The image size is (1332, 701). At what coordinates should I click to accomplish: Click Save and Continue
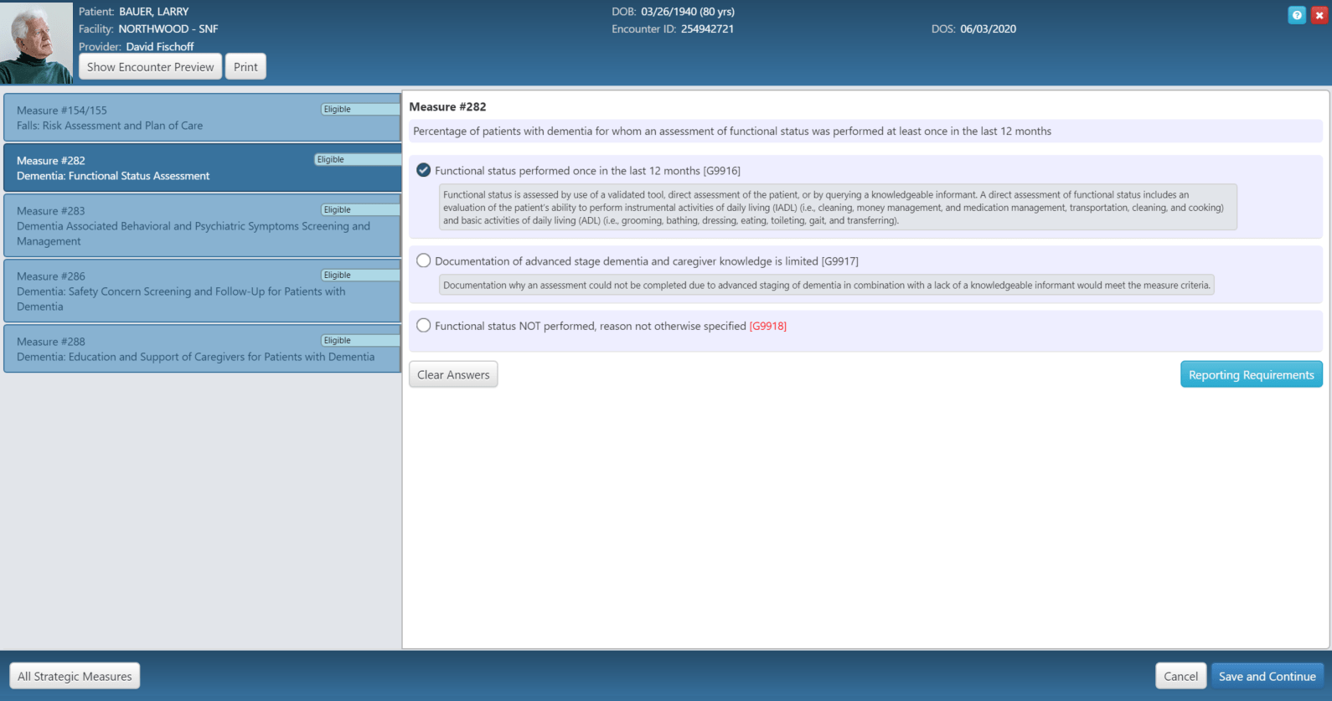click(x=1267, y=676)
